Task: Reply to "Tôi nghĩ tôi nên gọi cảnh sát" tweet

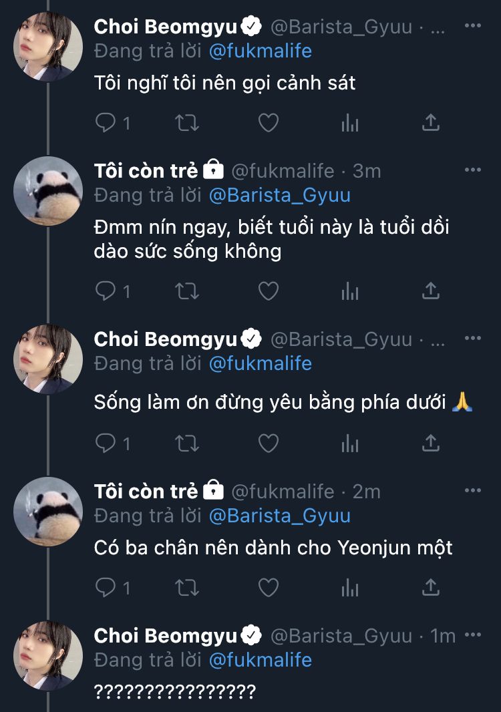Action: (x=105, y=122)
